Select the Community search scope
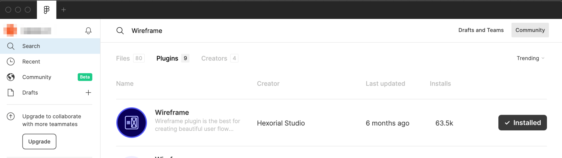The image size is (562, 158). [x=530, y=30]
